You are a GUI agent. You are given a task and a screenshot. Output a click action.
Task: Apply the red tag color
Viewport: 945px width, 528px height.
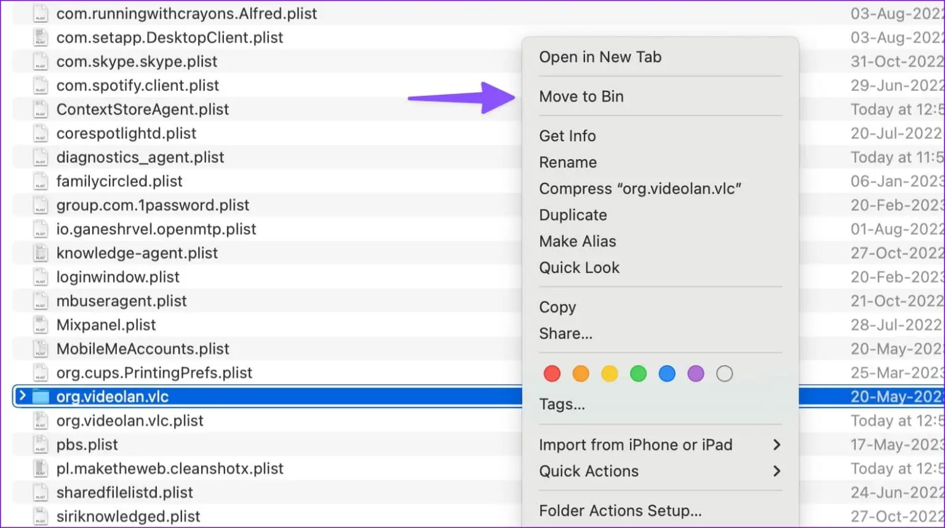pos(552,374)
